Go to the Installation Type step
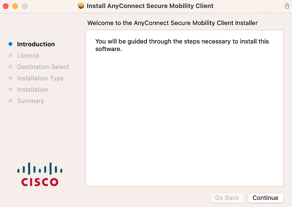 pos(40,78)
